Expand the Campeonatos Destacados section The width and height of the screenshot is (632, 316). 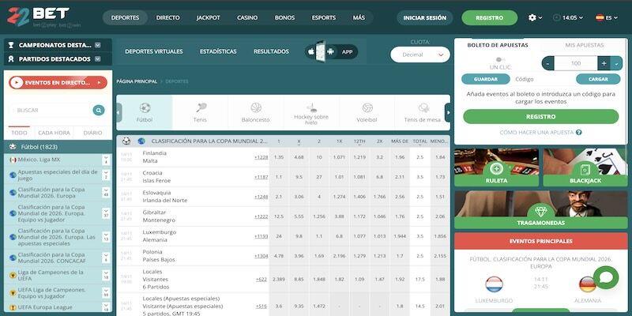click(98, 46)
